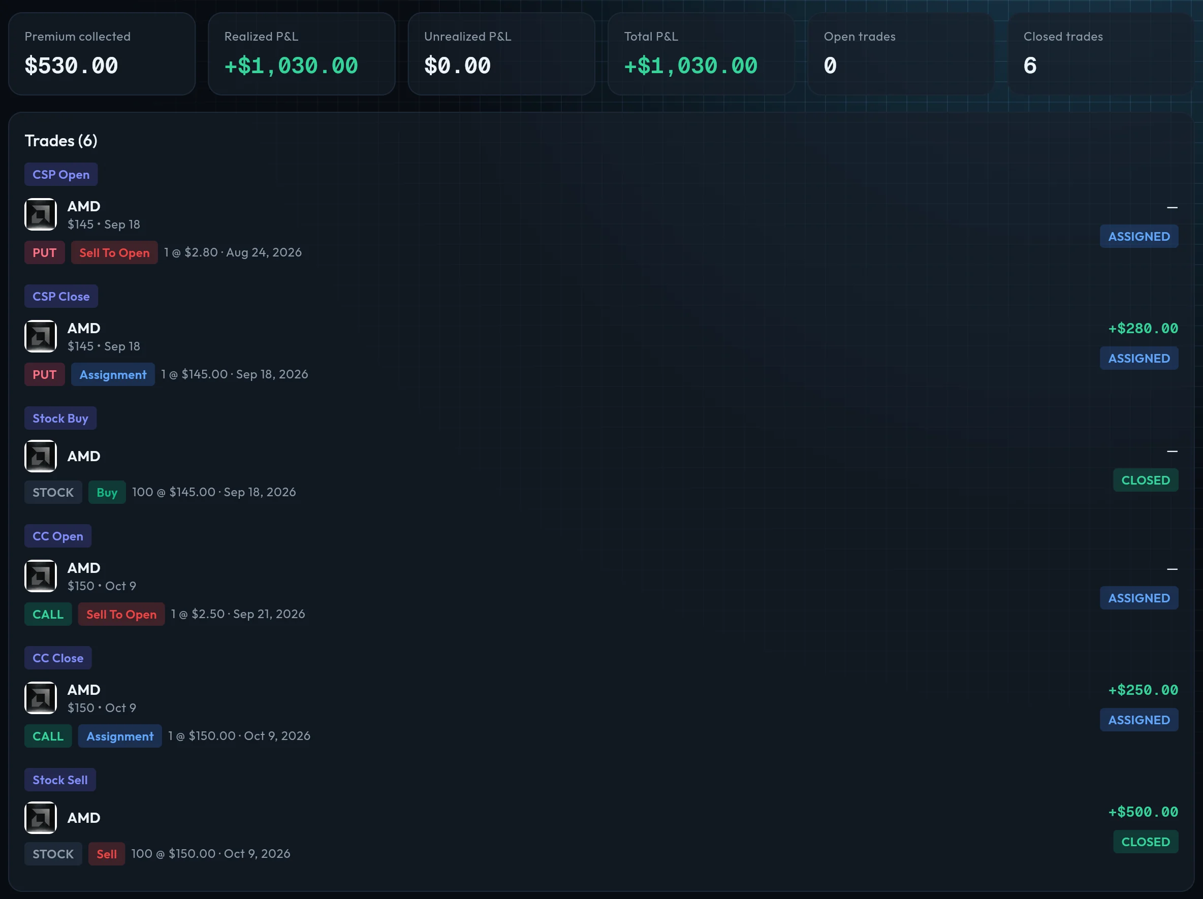Click CLOSED badge beside +$500.00
1203x899 pixels.
1146,842
